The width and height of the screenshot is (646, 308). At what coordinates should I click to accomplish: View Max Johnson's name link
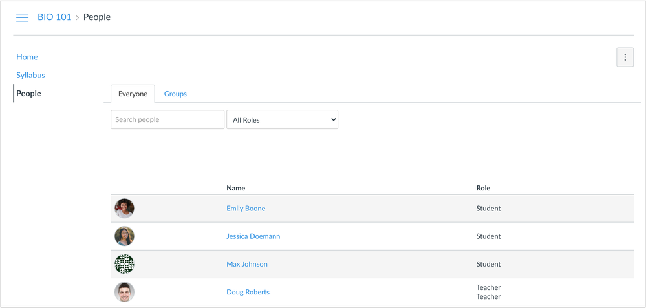click(x=246, y=264)
